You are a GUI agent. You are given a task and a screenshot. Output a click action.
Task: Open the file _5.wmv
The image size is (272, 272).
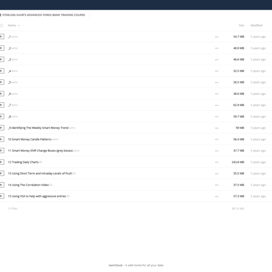(x=13, y=82)
